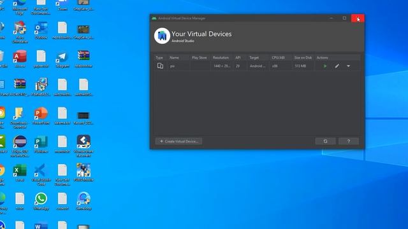The image size is (408, 229).
Task: Select the Outlook desktop shortcut
Action: click(41, 31)
